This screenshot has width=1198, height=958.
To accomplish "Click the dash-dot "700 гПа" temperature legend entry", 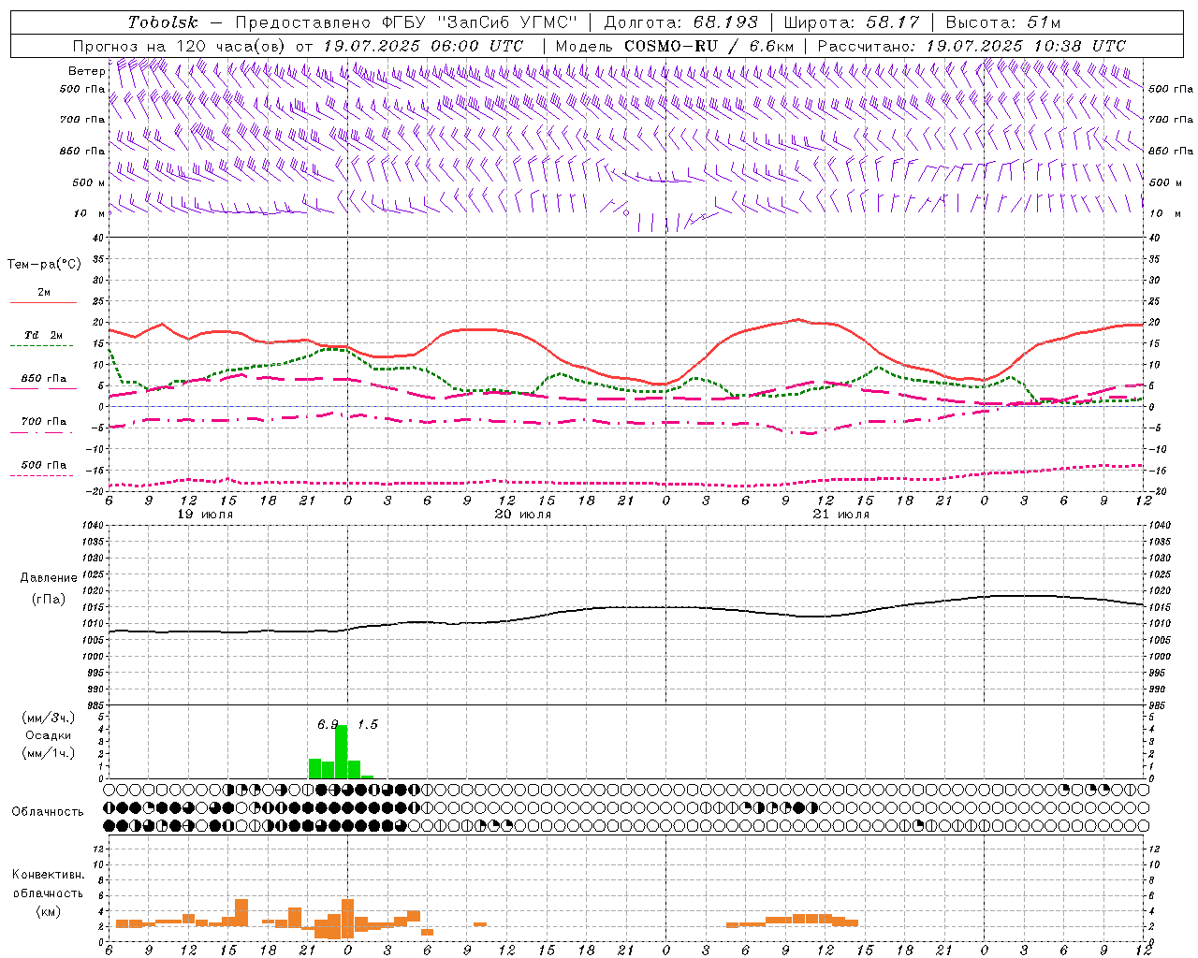I will click(x=43, y=426).
